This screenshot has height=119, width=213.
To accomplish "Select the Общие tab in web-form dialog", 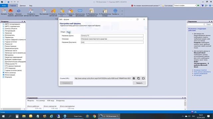I will (63, 32).
